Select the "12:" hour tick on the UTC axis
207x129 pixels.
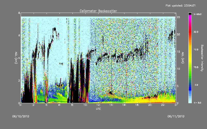[x=98, y=105]
